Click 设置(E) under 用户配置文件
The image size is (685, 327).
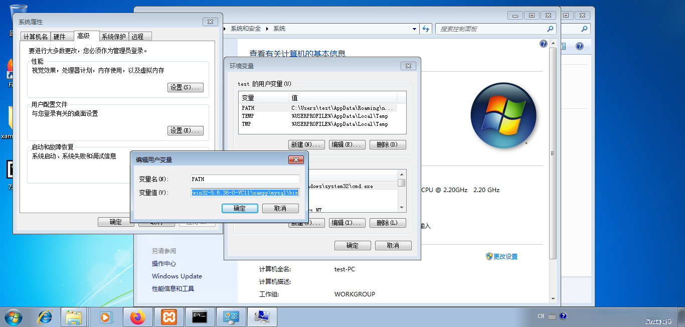[x=186, y=130]
